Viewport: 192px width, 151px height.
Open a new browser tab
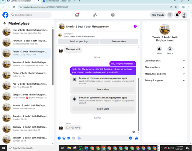click(79, 1)
